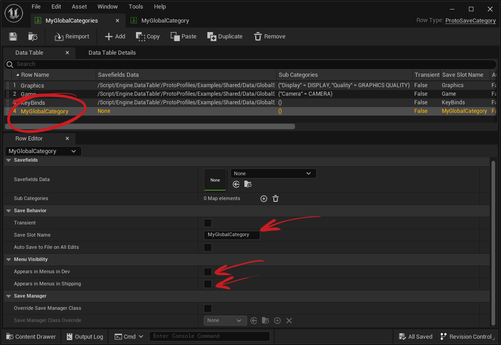Duplicate the selected row
The width and height of the screenshot is (501, 345).
(225, 37)
